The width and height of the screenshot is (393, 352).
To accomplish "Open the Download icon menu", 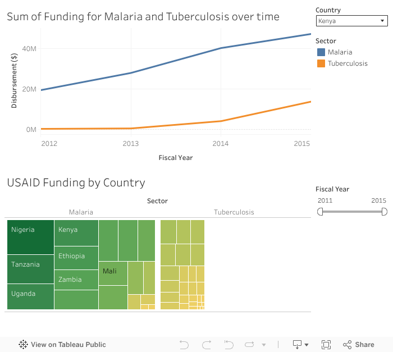I will [300, 344].
